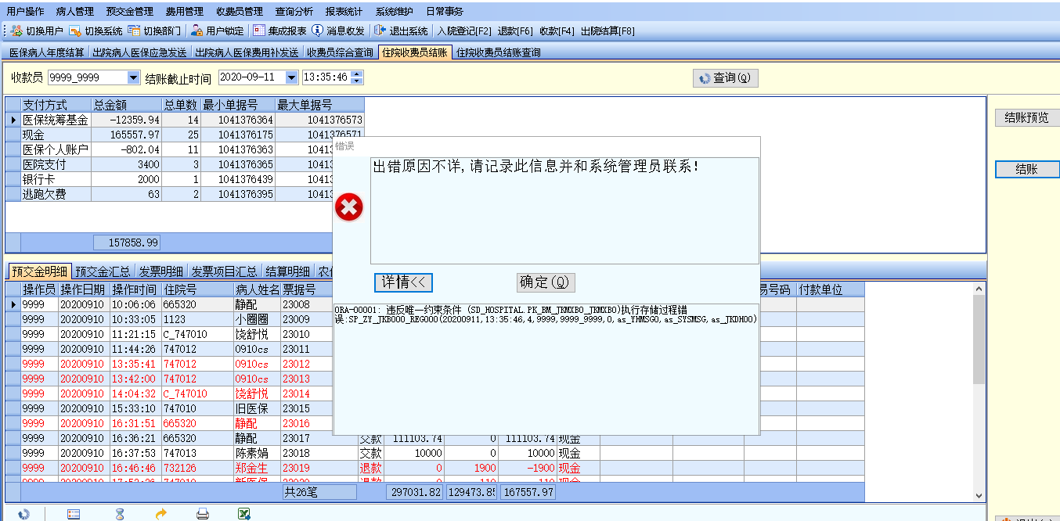Select the 发票项目汇总 sub-tab
Viewport: 1060px width, 521px height.
(224, 271)
